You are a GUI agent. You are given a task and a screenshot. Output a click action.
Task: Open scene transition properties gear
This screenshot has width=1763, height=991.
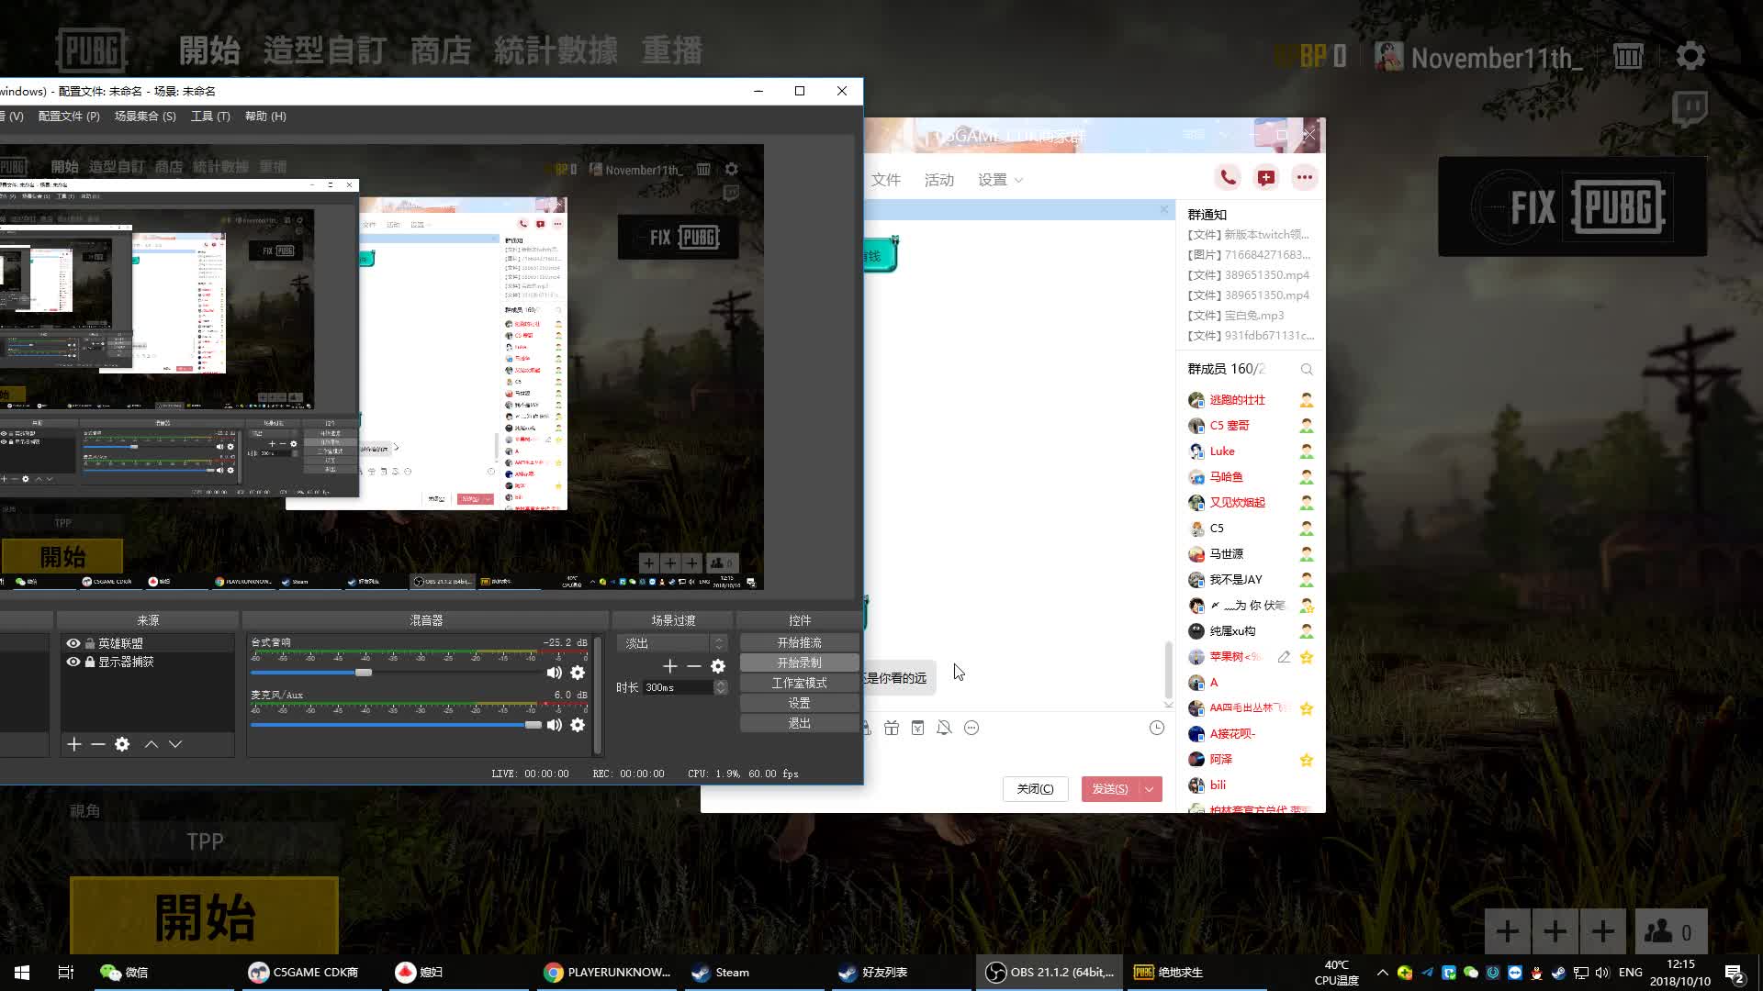pyautogui.click(x=718, y=666)
